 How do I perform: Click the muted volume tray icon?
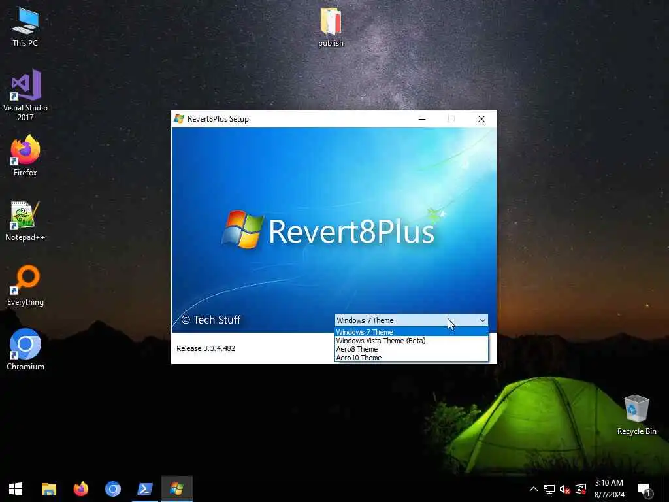(564, 490)
